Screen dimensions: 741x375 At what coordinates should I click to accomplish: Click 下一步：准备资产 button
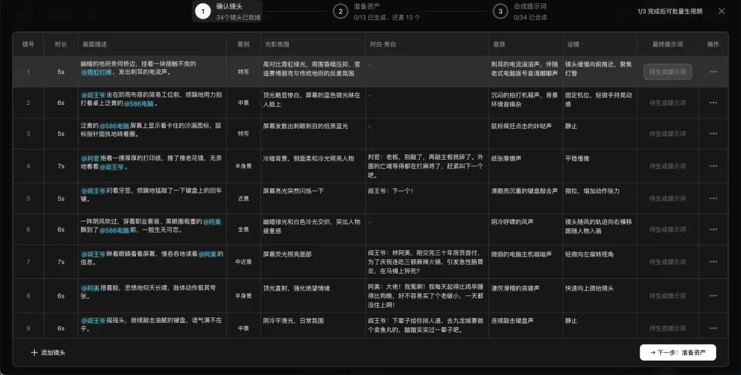pos(678,352)
